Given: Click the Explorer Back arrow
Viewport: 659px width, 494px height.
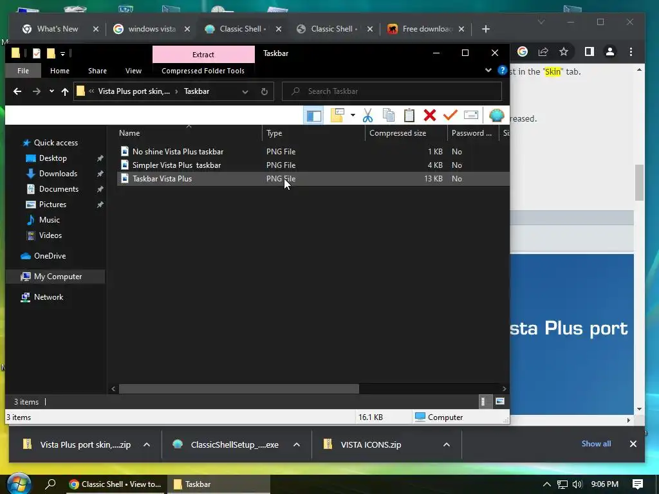Looking at the screenshot, I should click(x=17, y=91).
